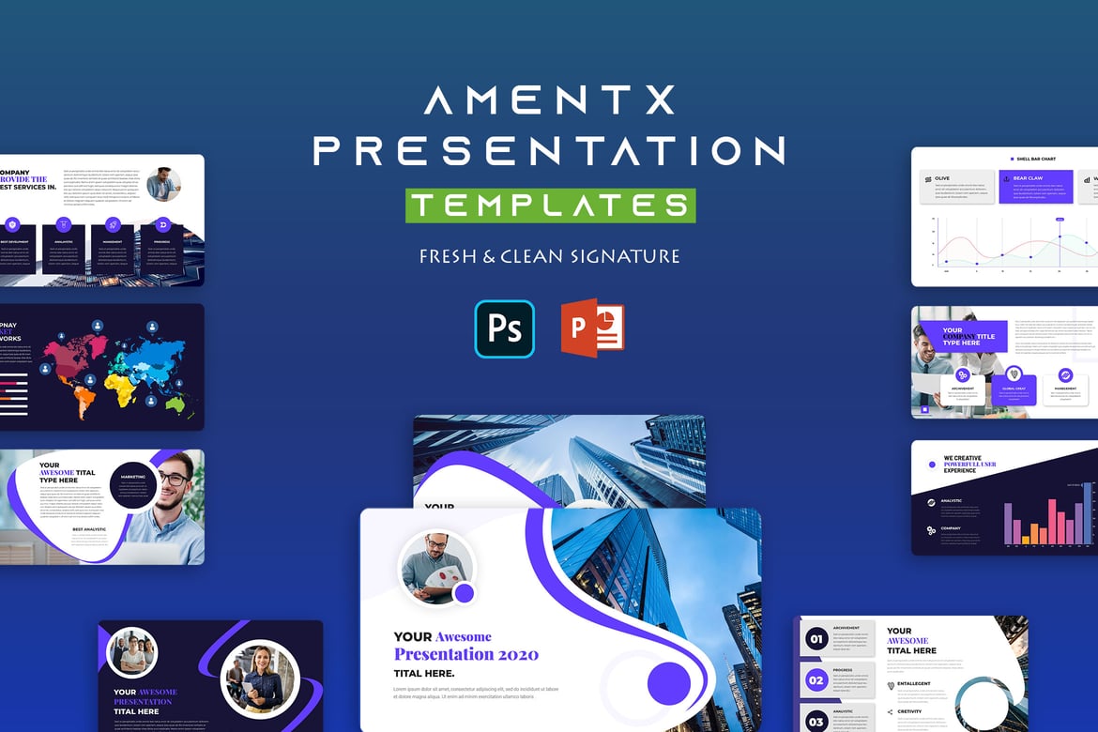
Task: Click the AMENTX title text
Action: pyautogui.click(x=550, y=99)
